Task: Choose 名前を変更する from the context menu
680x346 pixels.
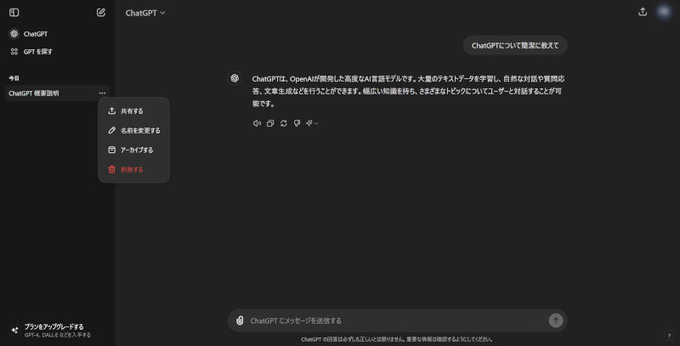Action: tap(133, 131)
